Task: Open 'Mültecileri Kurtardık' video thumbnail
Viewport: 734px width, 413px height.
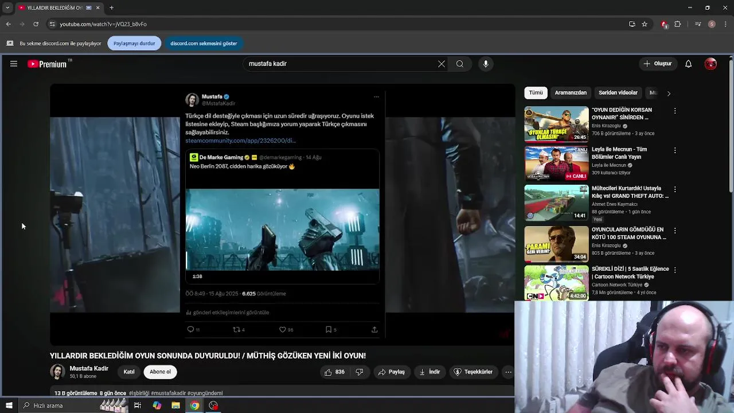Action: coord(556,202)
